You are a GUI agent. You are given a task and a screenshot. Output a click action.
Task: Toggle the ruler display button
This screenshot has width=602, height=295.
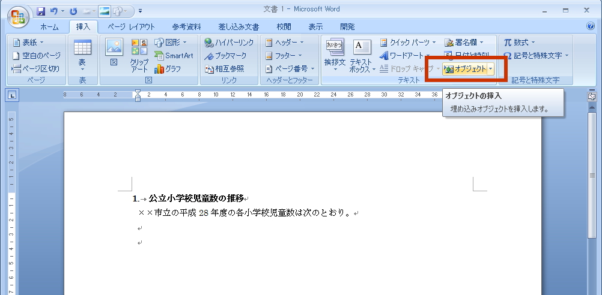592,96
